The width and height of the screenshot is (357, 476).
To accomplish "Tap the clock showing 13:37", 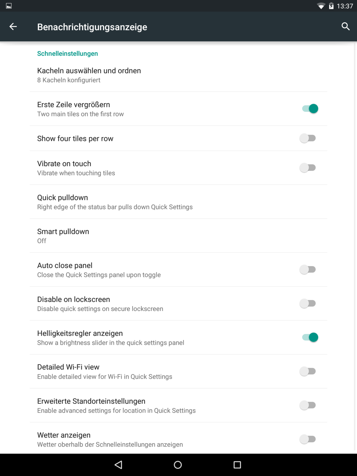I will tap(345, 6).
